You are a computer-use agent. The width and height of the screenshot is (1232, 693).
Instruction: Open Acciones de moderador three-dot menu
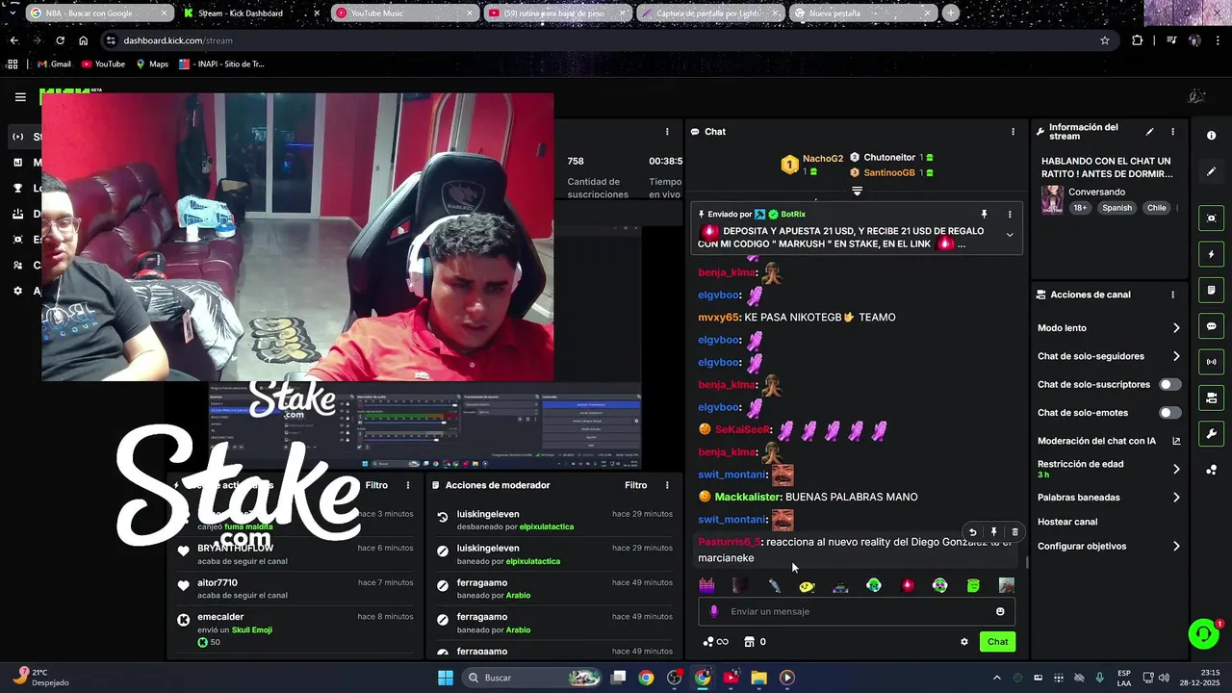click(667, 485)
